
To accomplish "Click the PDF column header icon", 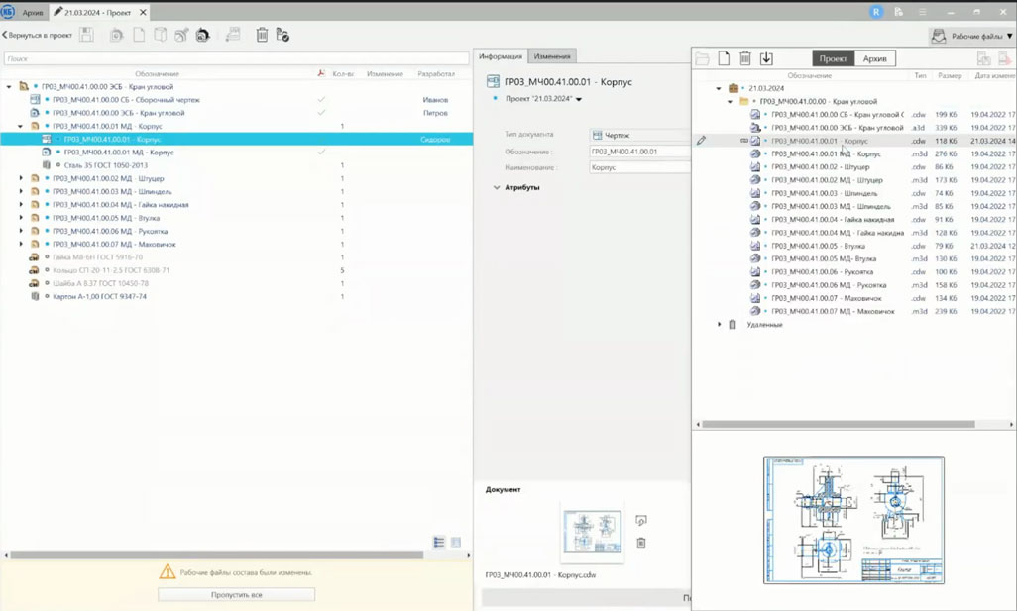I will tap(321, 73).
